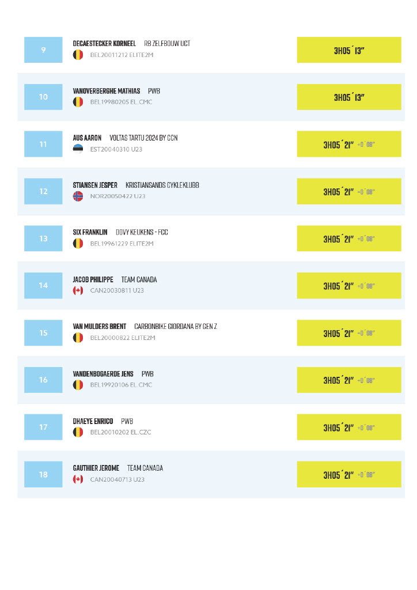Click the Belgian flag beside Decaestecker Korneel
This screenshot has width=417, height=590.
coord(78,55)
